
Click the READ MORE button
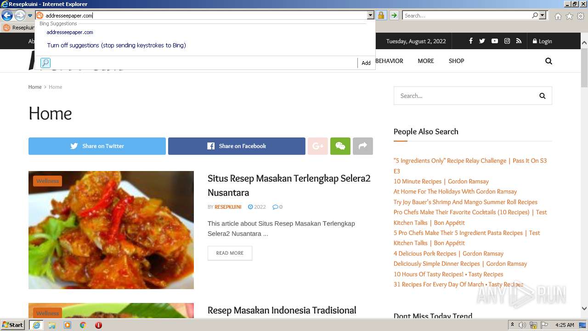[x=230, y=253]
